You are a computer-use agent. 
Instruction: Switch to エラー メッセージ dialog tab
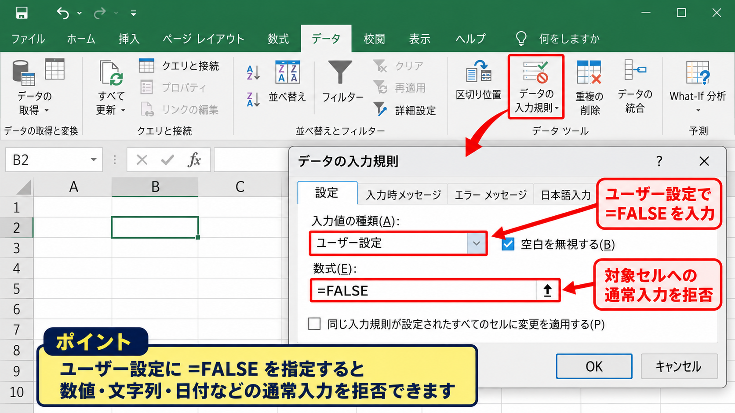click(491, 195)
